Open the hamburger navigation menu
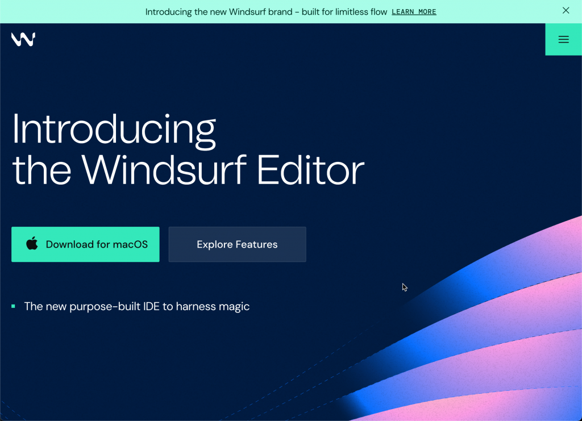The height and width of the screenshot is (421, 582). click(x=563, y=39)
